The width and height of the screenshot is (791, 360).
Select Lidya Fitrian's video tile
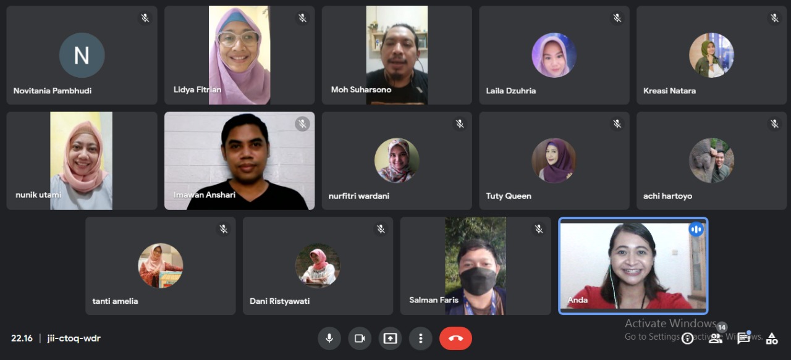tap(240, 56)
